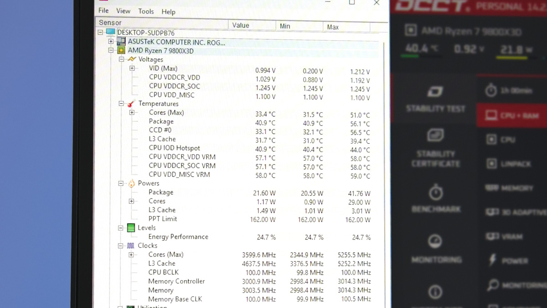Collapse the Temperatures group
This screenshot has height=308, width=547.
tap(121, 104)
